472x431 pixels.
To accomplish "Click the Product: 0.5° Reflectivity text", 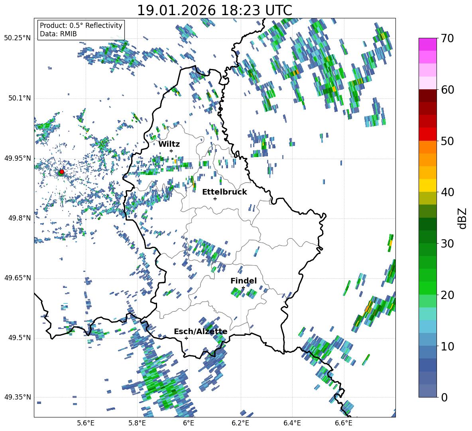I will [81, 26].
